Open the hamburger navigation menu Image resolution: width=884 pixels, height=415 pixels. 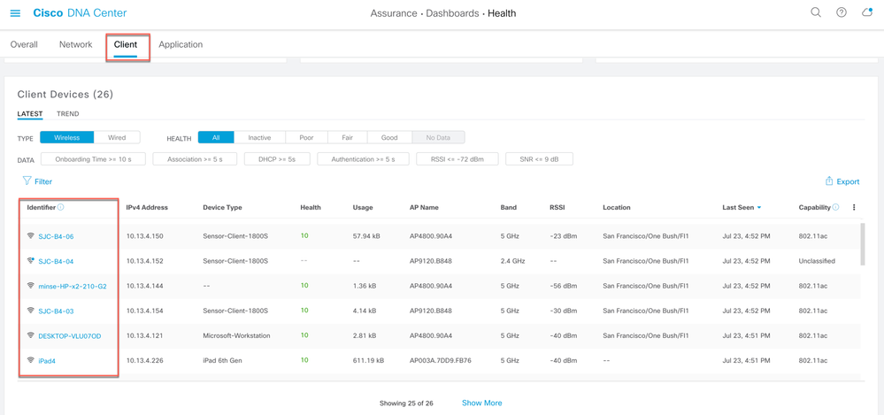pos(15,13)
